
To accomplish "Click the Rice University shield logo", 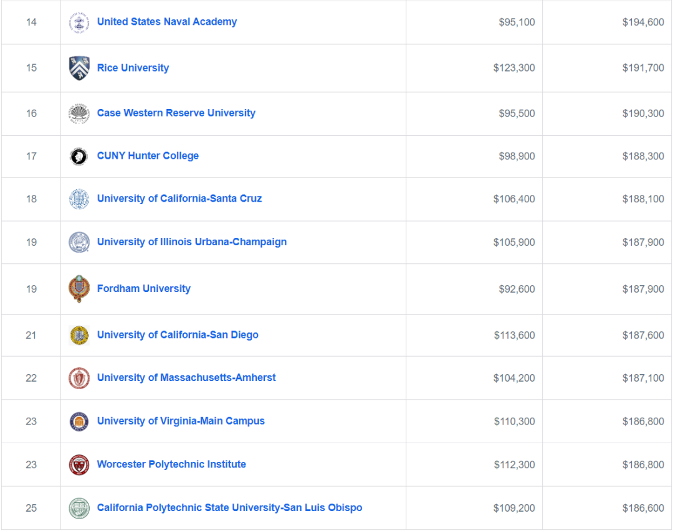I will coord(79,68).
